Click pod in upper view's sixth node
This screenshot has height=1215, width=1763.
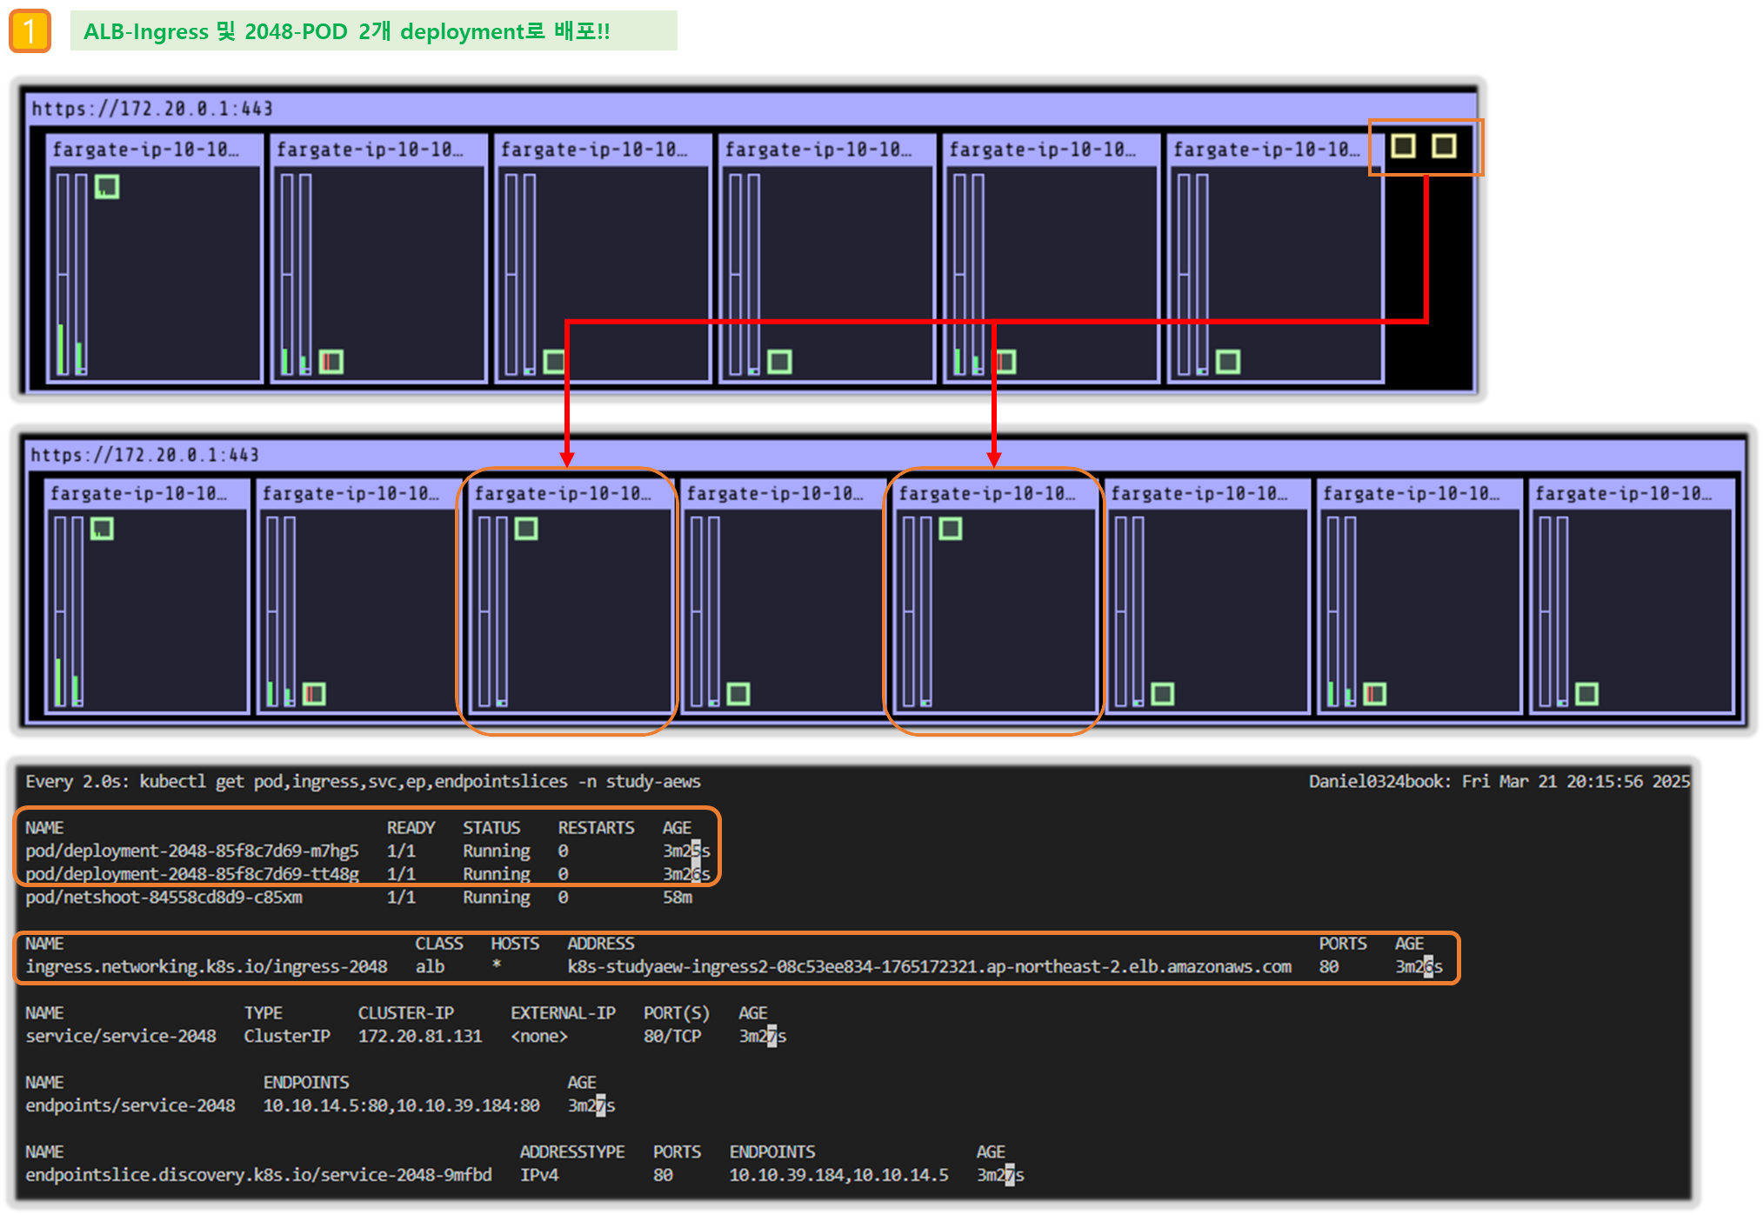(1227, 362)
